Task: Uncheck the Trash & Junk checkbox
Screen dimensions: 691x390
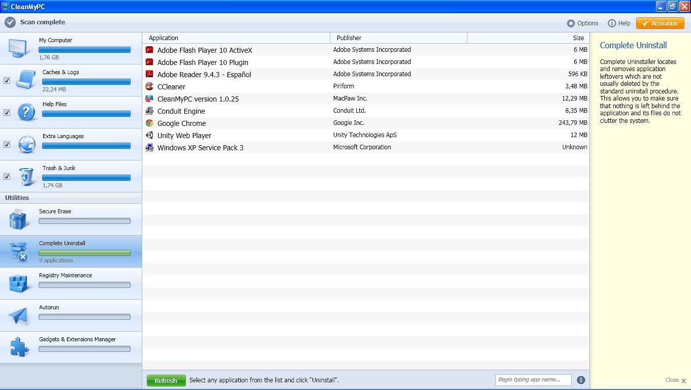Action: (7, 176)
